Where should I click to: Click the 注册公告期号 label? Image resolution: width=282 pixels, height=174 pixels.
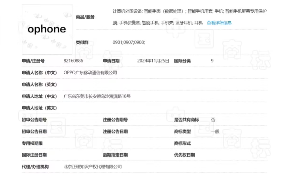pyautogui.click(x=115, y=120)
